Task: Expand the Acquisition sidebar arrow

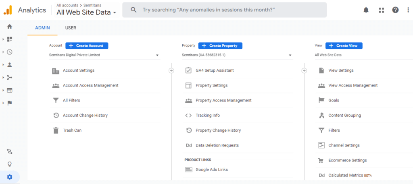Action: click(3, 78)
